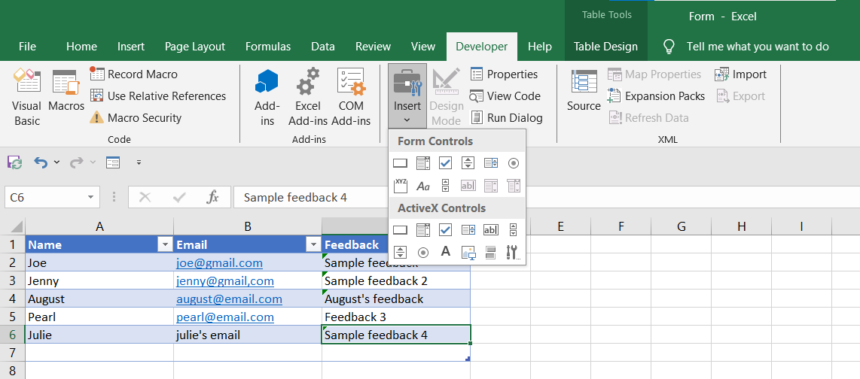860x379 pixels.
Task: Open COM Add-ins dialog
Action: (351, 98)
